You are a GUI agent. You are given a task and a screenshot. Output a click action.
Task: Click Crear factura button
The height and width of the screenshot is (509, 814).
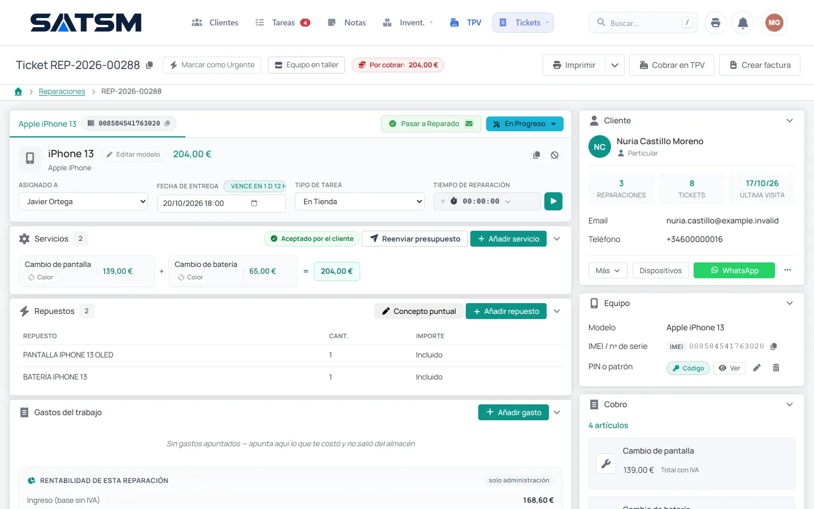coord(760,65)
